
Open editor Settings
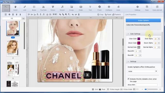(x=137, y=8)
